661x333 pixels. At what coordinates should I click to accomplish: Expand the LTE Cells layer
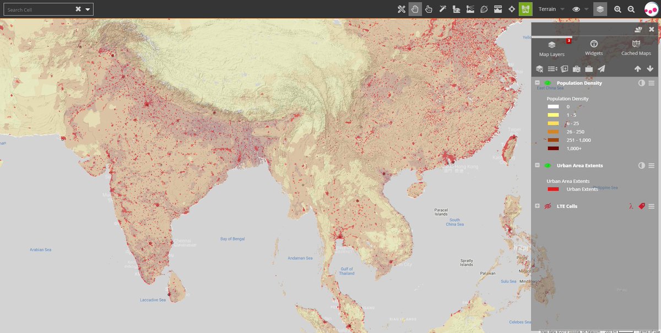tap(538, 206)
